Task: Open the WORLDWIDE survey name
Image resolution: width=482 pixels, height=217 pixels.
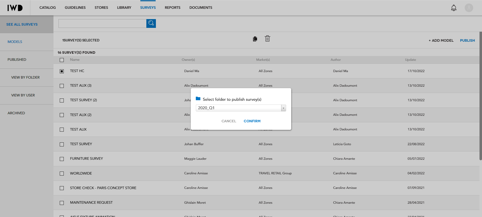Action: coord(81,173)
